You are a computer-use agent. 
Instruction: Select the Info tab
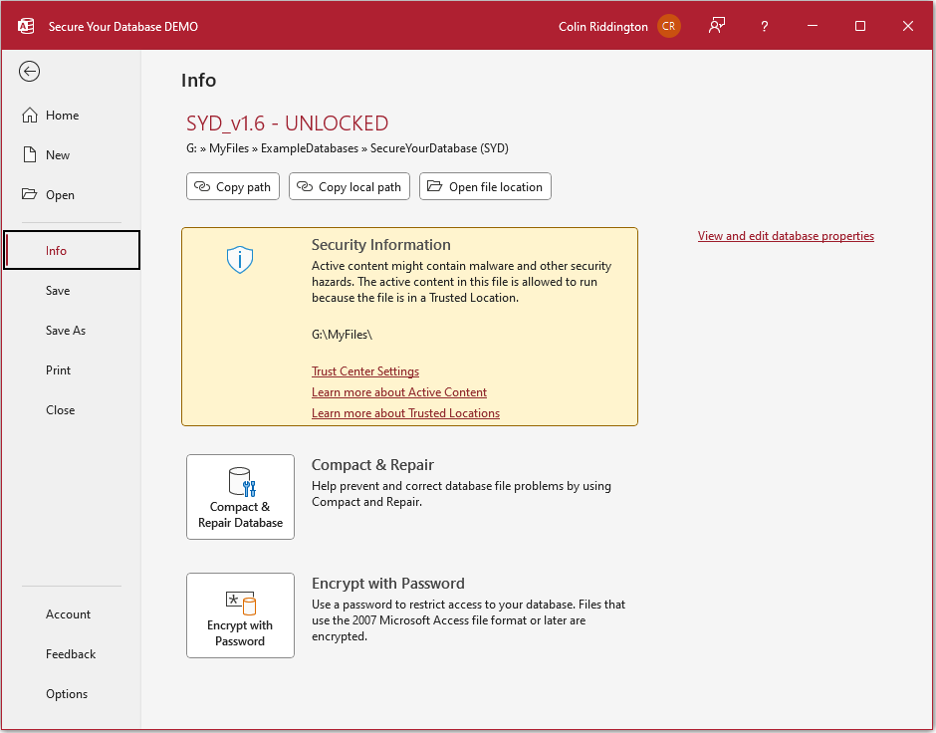(x=72, y=250)
